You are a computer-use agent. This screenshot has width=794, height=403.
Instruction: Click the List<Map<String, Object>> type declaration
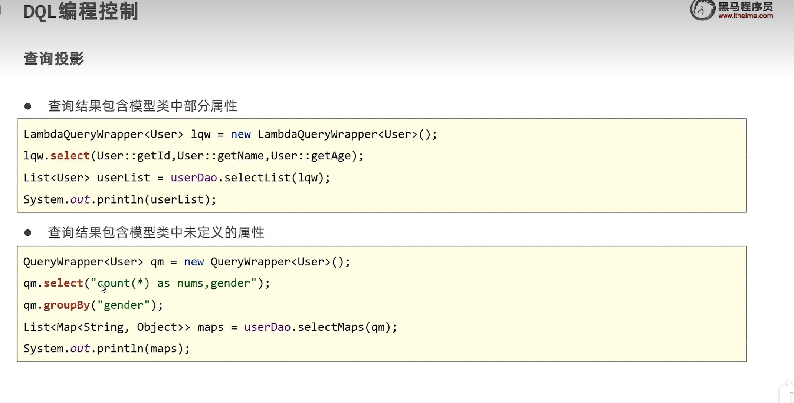(106, 327)
